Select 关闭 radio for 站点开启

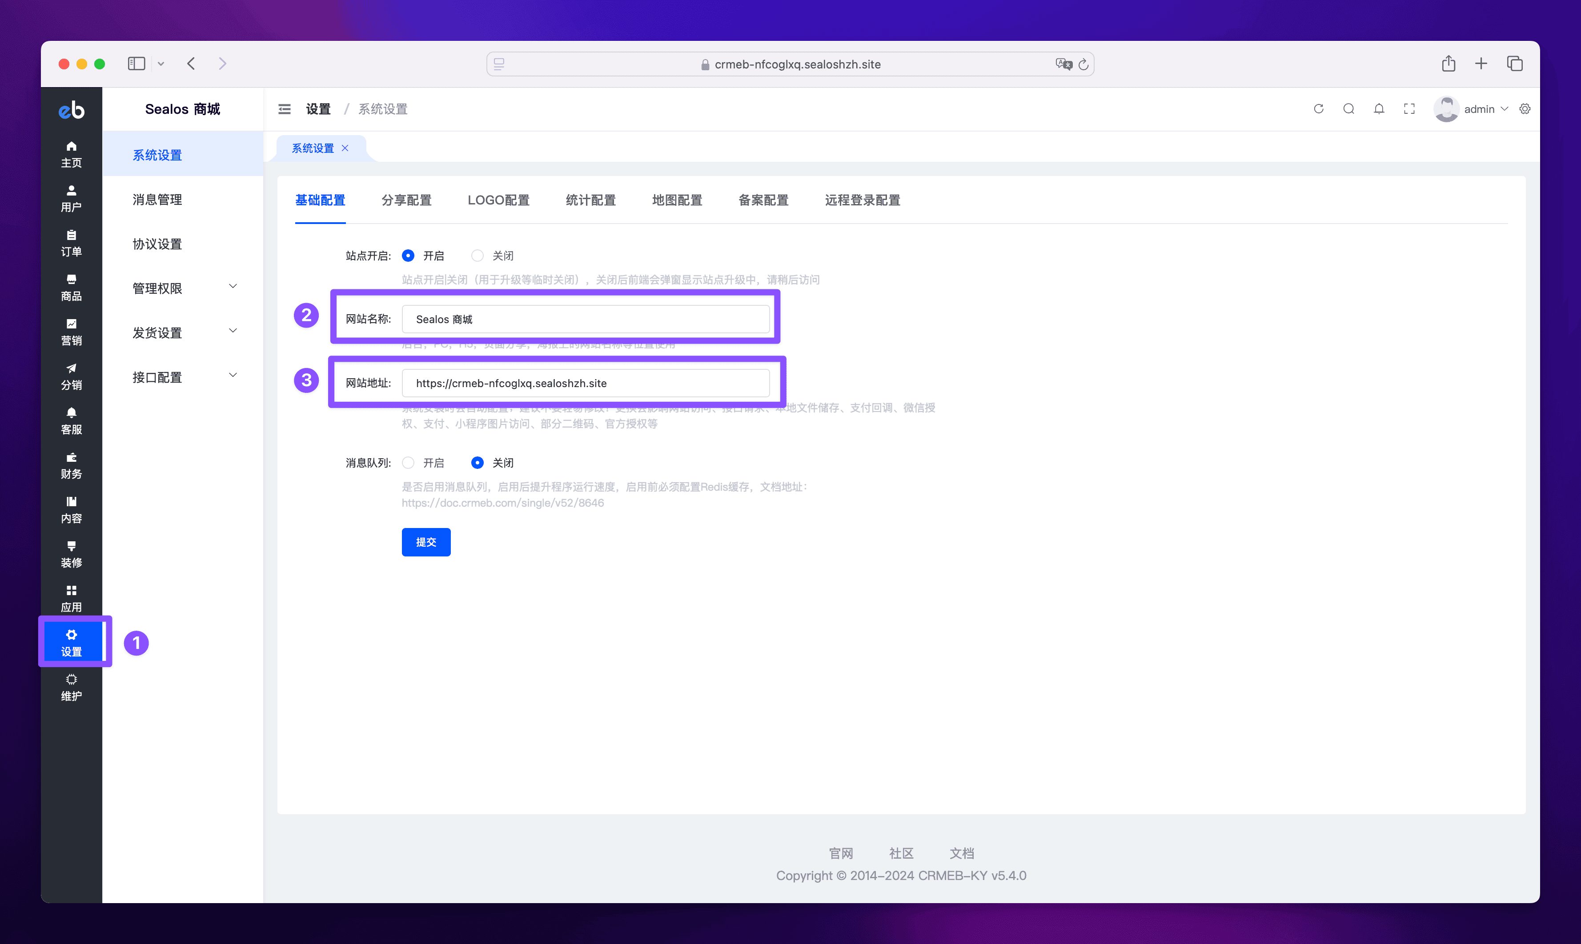[x=477, y=256]
